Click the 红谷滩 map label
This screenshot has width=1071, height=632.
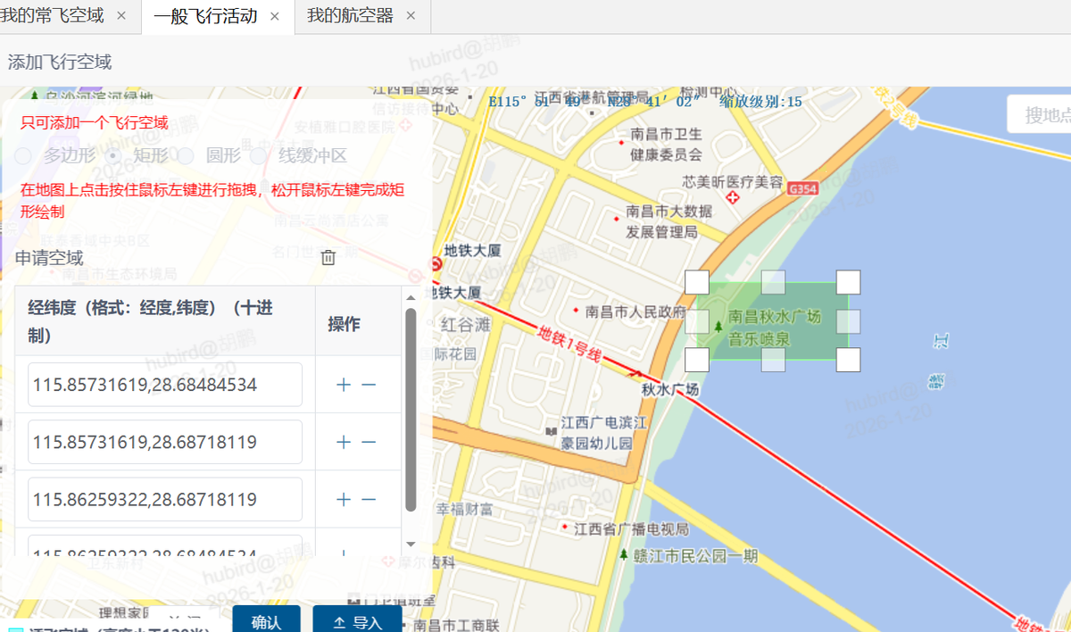pyautogui.click(x=466, y=324)
